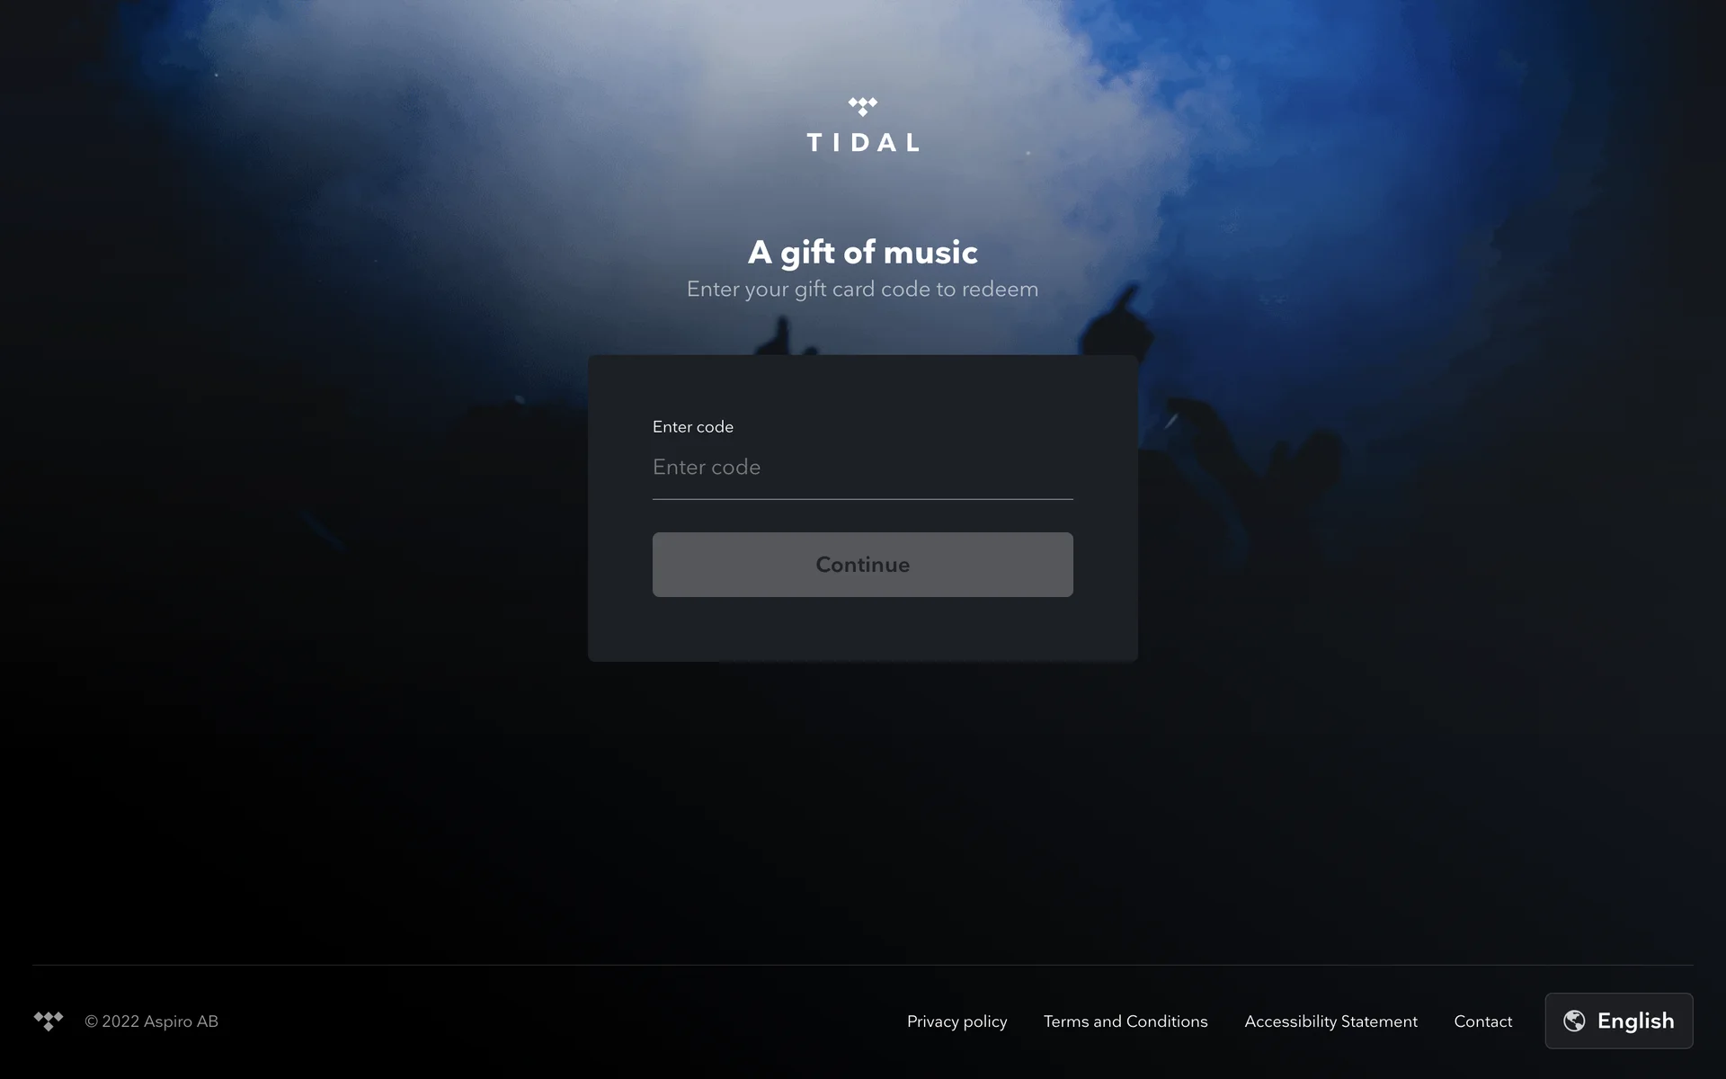Viewport: 1726px width, 1079px height.
Task: Click the TIDAL wordmark under the logo
Action: pos(863,143)
